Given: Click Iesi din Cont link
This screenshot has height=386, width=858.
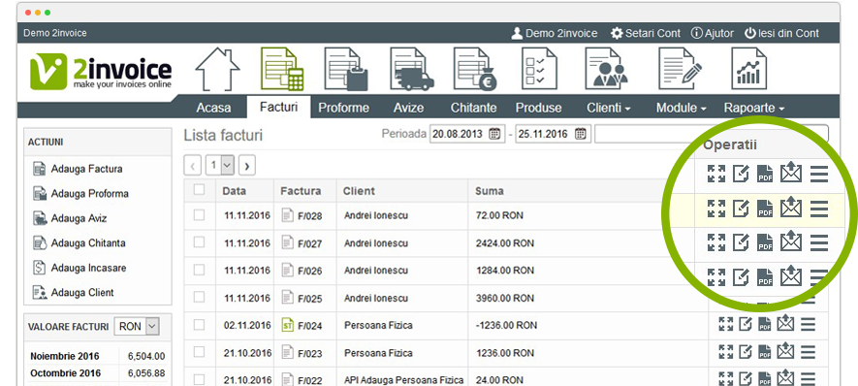Looking at the screenshot, I should pyautogui.click(x=781, y=33).
